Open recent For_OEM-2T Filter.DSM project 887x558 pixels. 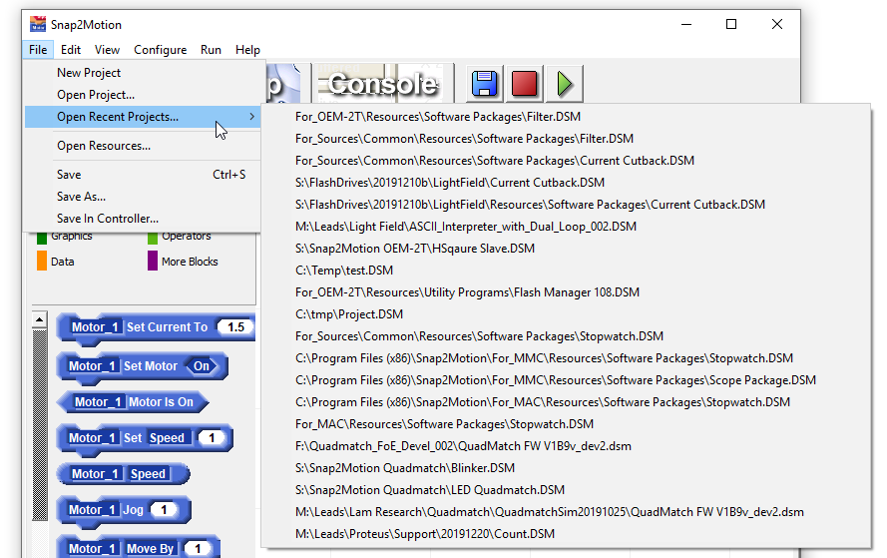[566, 117]
